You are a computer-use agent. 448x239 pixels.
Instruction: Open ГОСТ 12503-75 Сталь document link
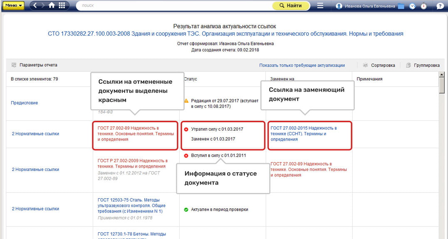coord(131,205)
